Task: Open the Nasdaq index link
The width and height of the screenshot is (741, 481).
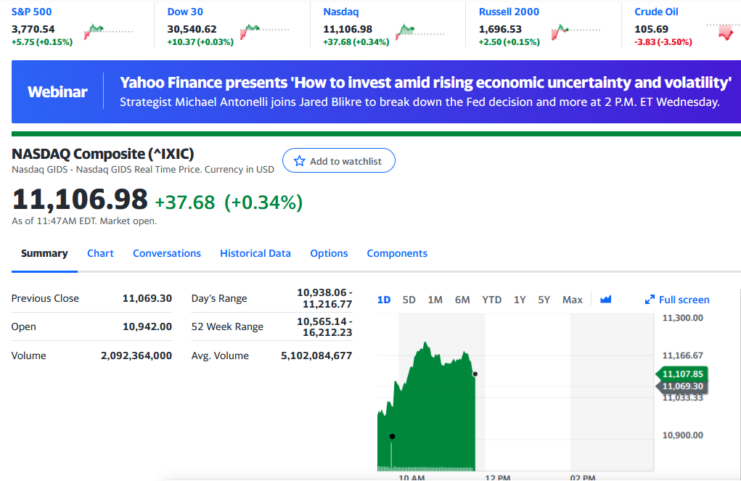Action: tap(340, 12)
